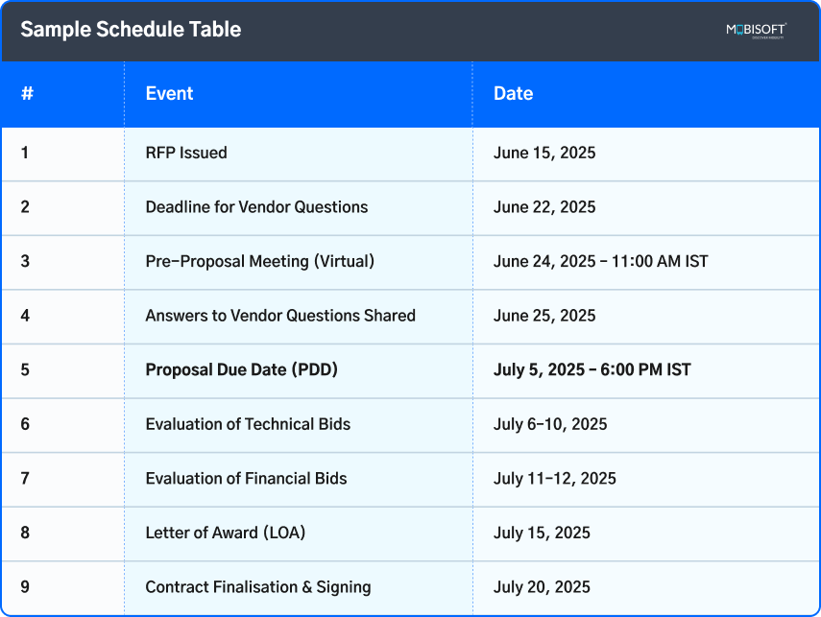Select the July 6–10, 2025 date cell

(x=550, y=424)
